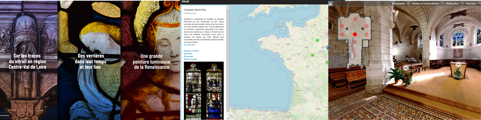Open 'Une grande peinture lumineuse' section
481x120 pixels.
pos(151,62)
